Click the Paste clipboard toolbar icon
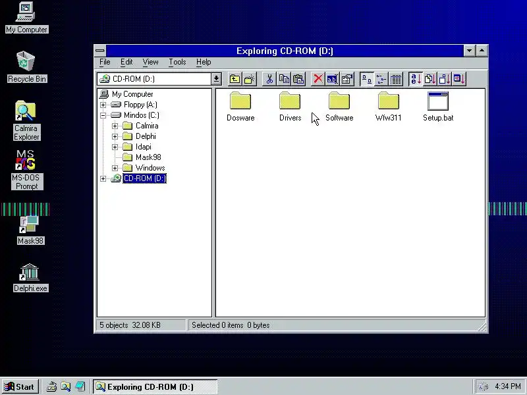 [298, 79]
